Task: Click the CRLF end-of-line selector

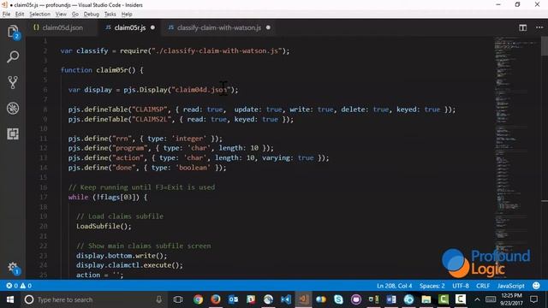Action: [483, 286]
